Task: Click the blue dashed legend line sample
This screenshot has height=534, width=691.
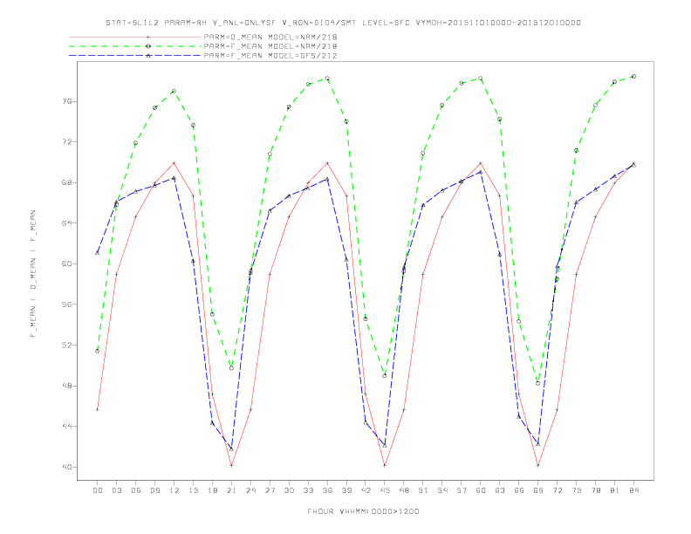Action: (x=135, y=56)
